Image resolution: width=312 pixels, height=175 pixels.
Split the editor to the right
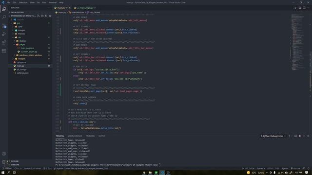304,8
